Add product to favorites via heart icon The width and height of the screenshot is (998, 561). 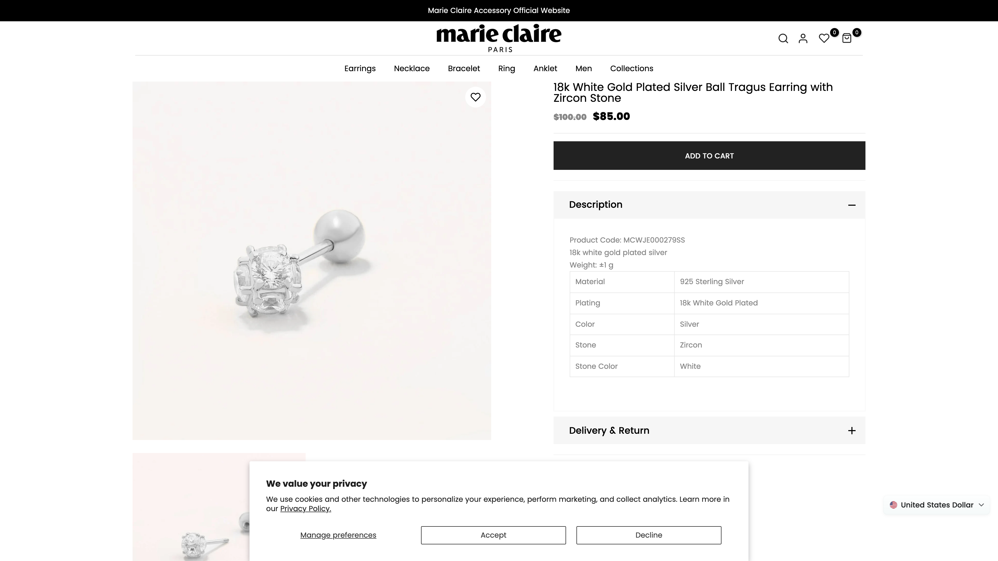click(x=475, y=97)
